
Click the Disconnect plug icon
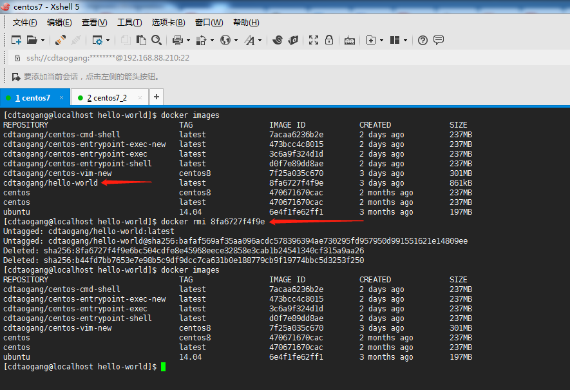click(61, 40)
